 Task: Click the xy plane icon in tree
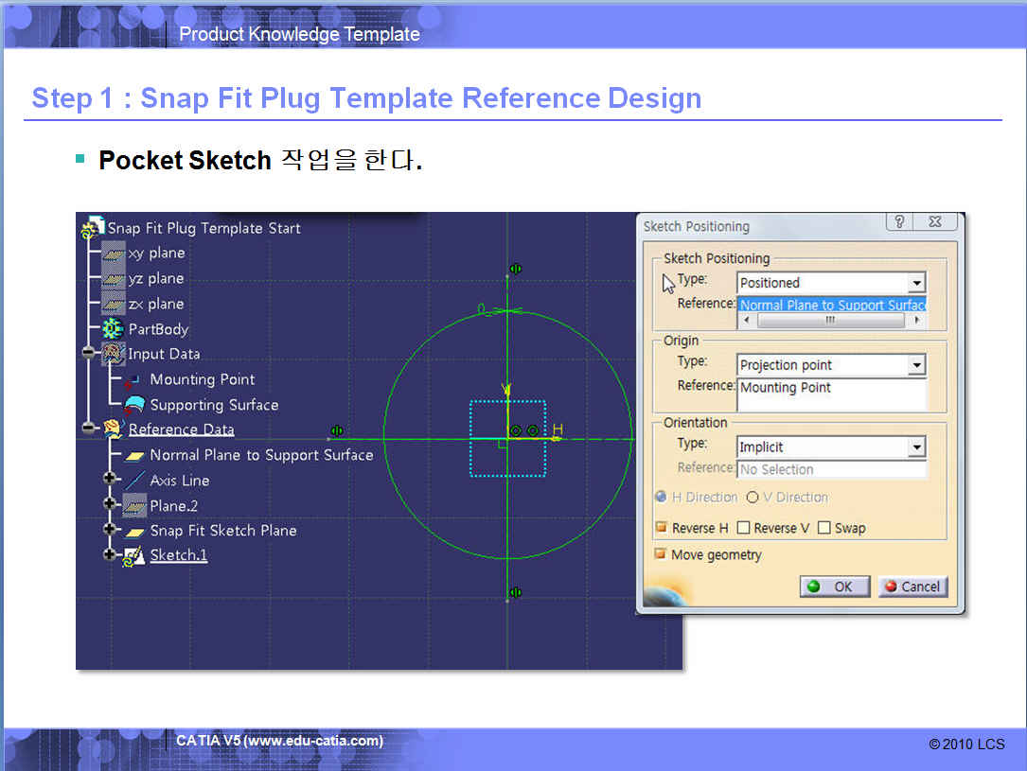114,254
